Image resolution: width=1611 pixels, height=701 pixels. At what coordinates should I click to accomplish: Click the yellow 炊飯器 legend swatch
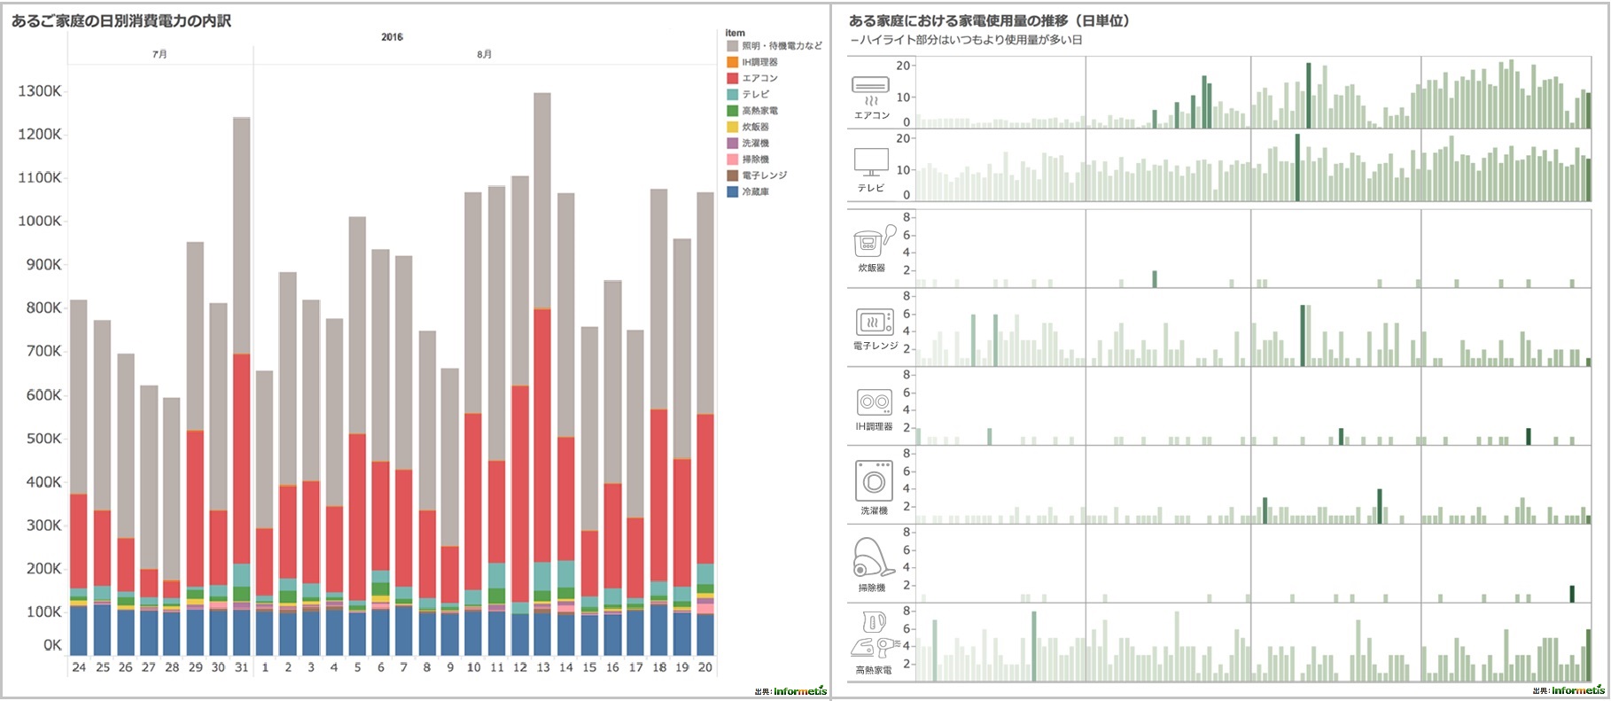732,127
